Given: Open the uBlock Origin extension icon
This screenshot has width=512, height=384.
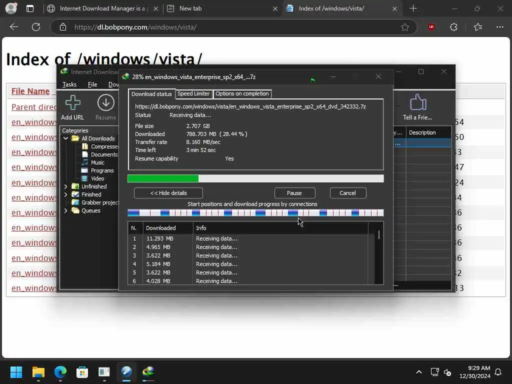Looking at the screenshot, I should pos(431,27).
